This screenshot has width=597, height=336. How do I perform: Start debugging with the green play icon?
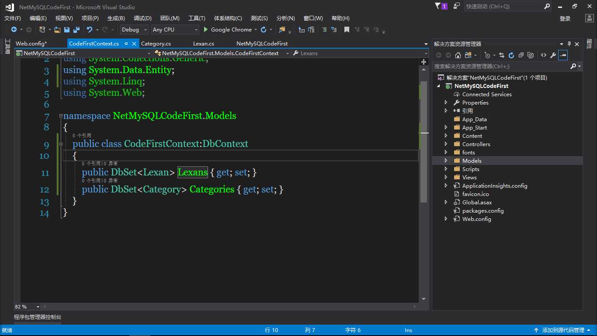point(206,30)
